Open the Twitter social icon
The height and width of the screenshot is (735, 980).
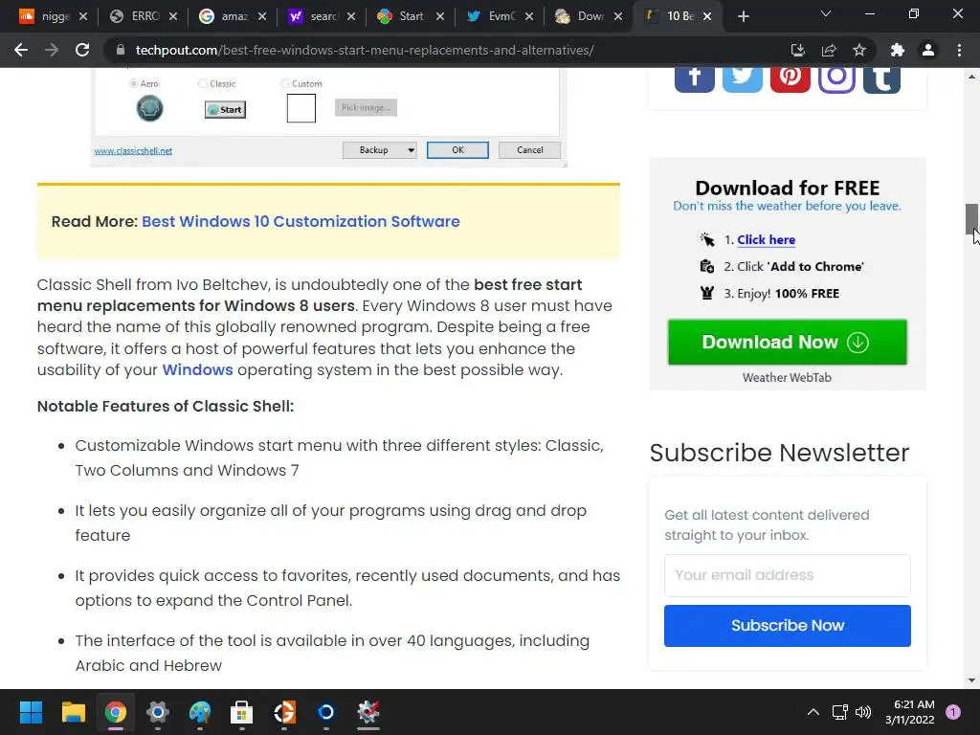(743, 80)
